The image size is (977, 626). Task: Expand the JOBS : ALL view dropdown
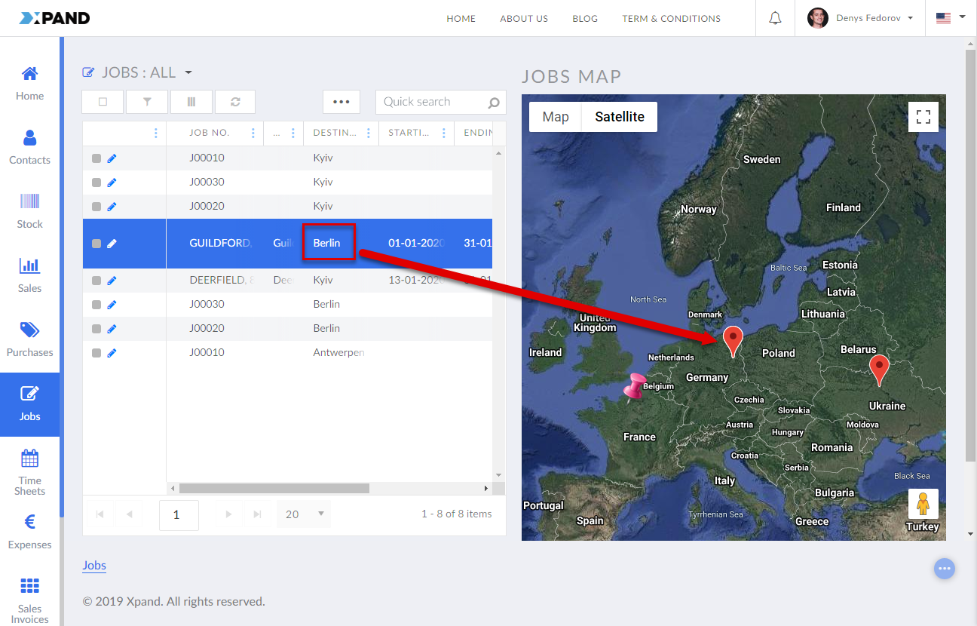tap(188, 73)
